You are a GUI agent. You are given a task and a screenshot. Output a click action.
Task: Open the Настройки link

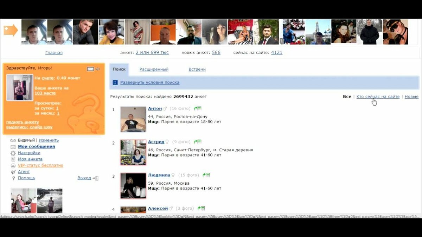[x=29, y=153]
